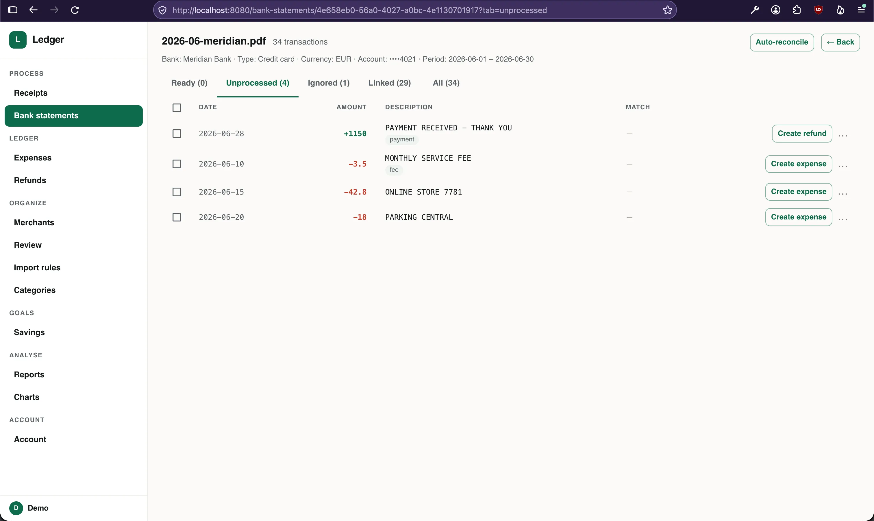This screenshot has height=521, width=874.
Task: Click Create refund for the +1150 payment
Action: click(802, 134)
